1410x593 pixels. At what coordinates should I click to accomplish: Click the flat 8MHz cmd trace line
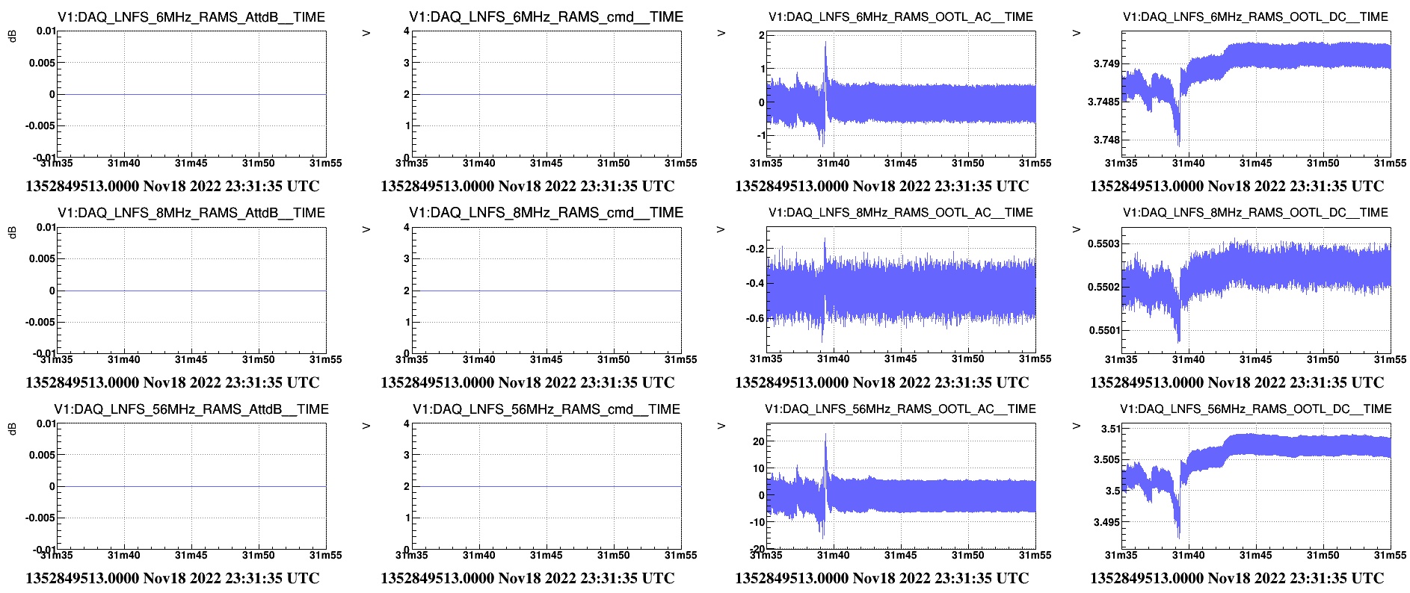click(547, 291)
